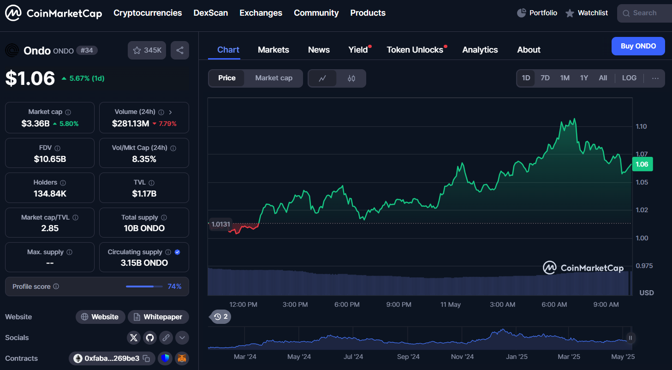
Task: Click the Profile score progress bar
Action: 144,286
